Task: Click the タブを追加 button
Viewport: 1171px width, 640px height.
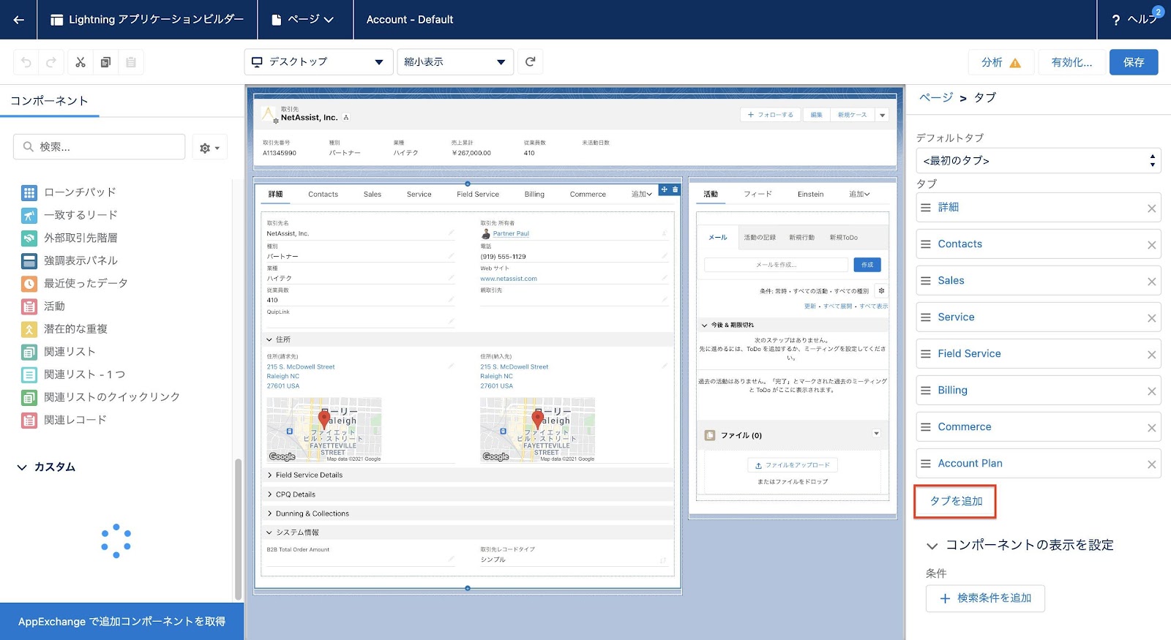Action: pos(956,501)
